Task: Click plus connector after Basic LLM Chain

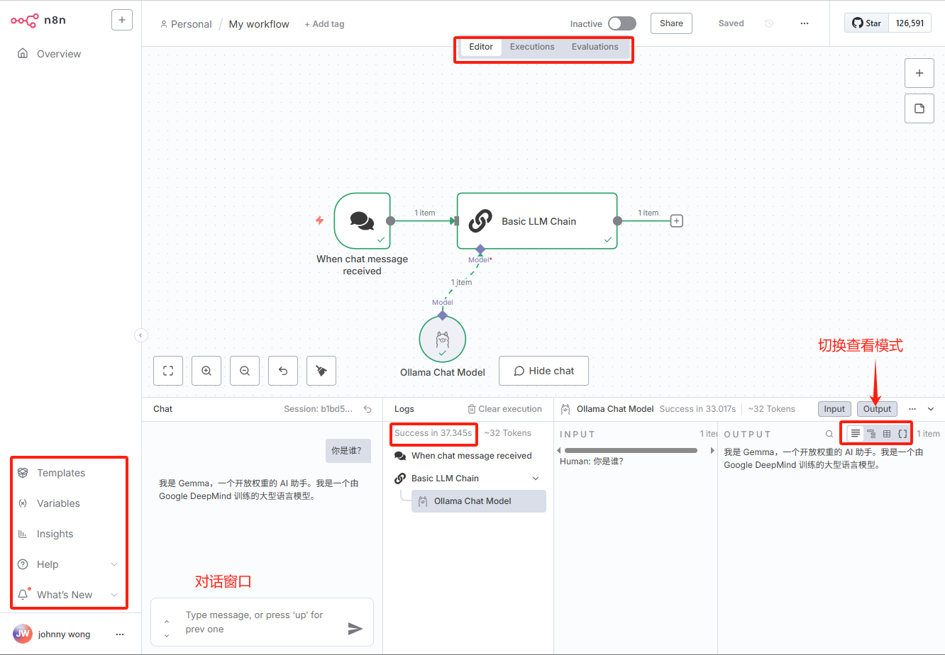Action: click(x=677, y=221)
